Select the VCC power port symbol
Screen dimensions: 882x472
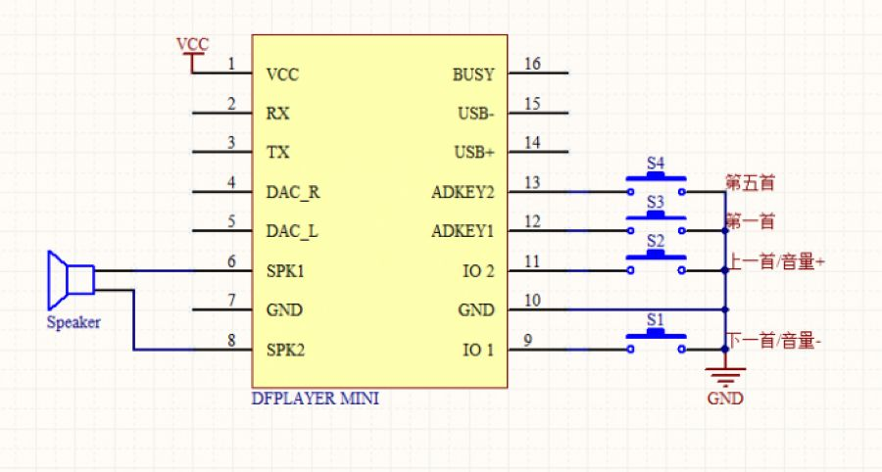[192, 56]
